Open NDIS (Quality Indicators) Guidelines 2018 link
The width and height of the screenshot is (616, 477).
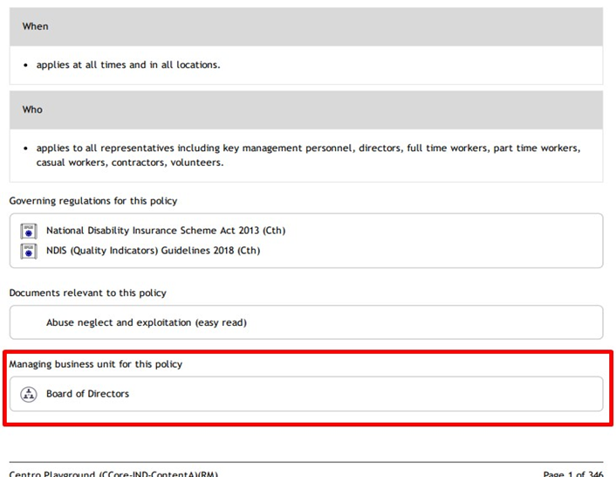pyautogui.click(x=154, y=251)
